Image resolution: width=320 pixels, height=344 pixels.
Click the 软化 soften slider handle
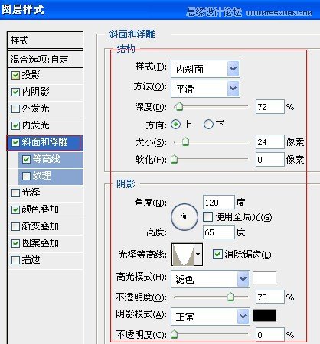point(174,159)
